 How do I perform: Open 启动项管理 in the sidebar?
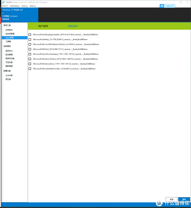point(10,34)
